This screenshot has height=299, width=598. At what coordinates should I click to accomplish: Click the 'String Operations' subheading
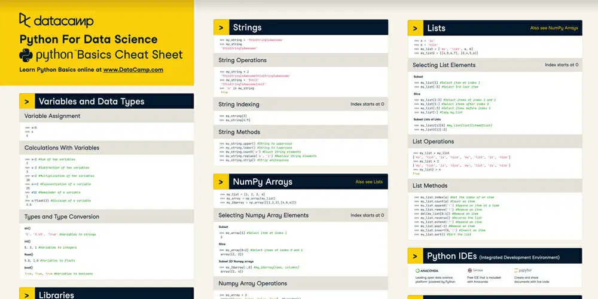coord(243,60)
